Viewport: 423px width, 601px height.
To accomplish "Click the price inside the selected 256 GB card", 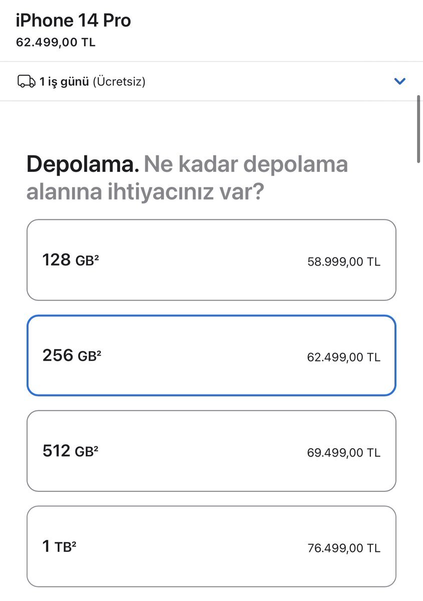I will coord(343,358).
